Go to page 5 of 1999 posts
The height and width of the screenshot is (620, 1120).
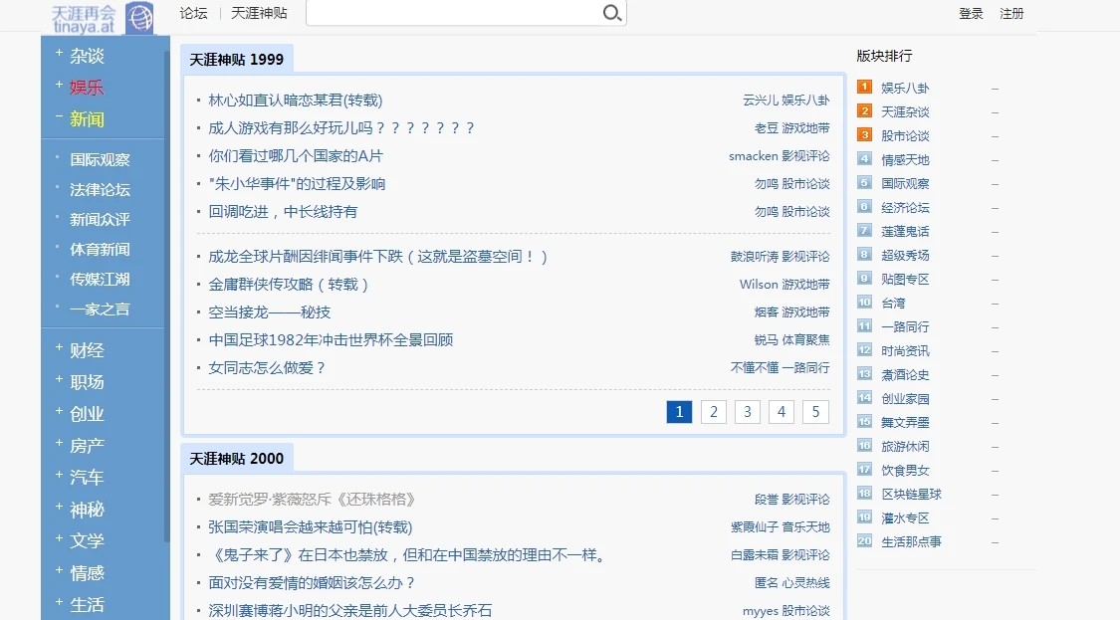815,412
